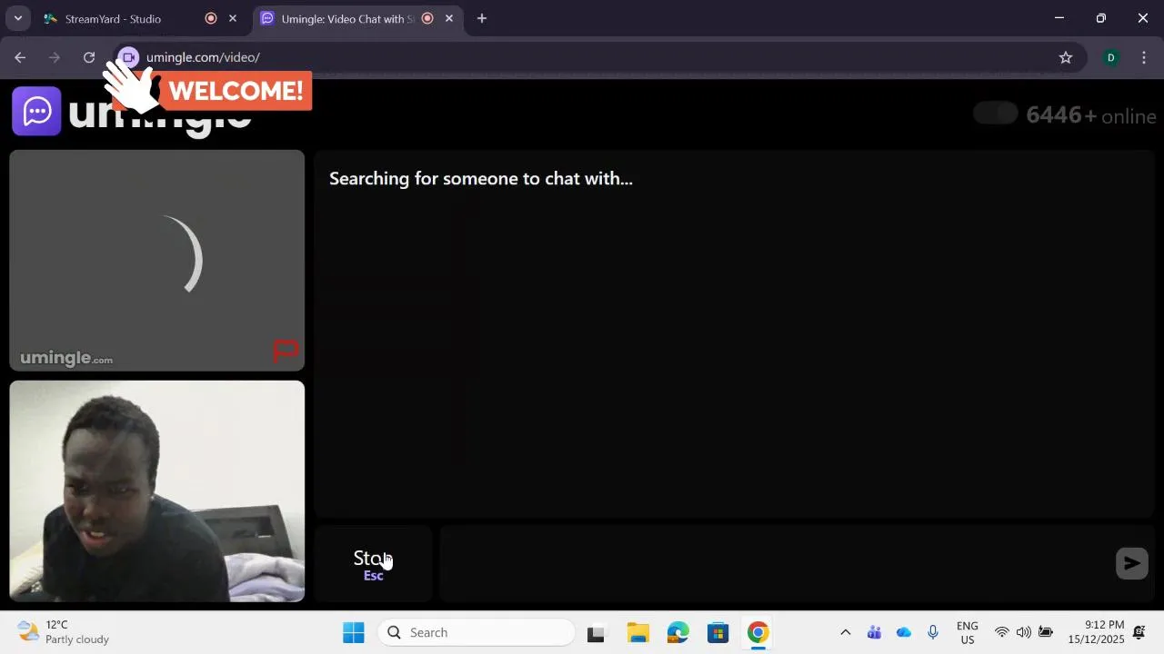Click the Umingle chat bubble logo icon

click(36, 111)
